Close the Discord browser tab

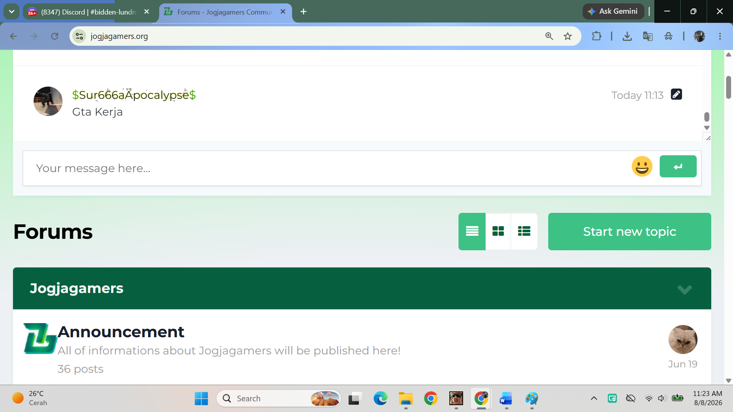tap(147, 12)
